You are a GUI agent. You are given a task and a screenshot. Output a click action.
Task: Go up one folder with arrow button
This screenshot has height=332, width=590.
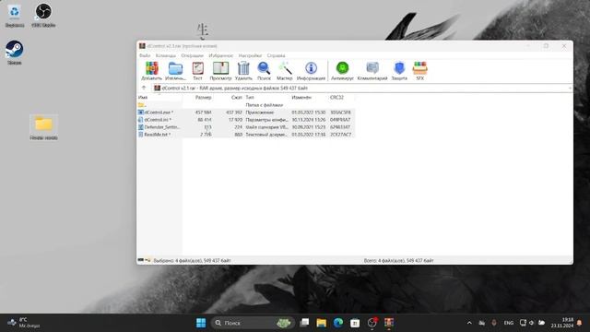point(144,88)
